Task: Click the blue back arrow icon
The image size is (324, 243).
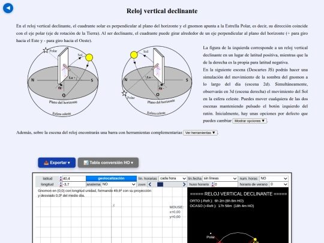Action: [8, 8]
